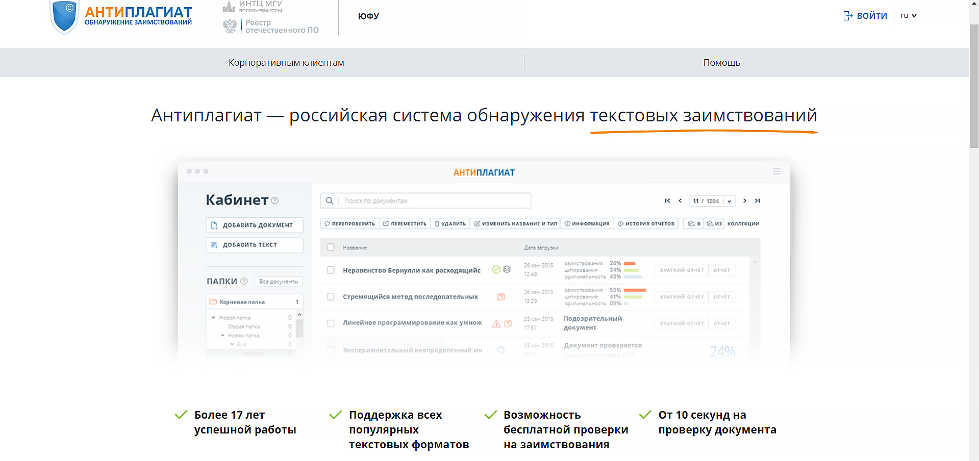
Task: Open Отчёт for Стремящийся метод последовательных
Action: pos(722,297)
